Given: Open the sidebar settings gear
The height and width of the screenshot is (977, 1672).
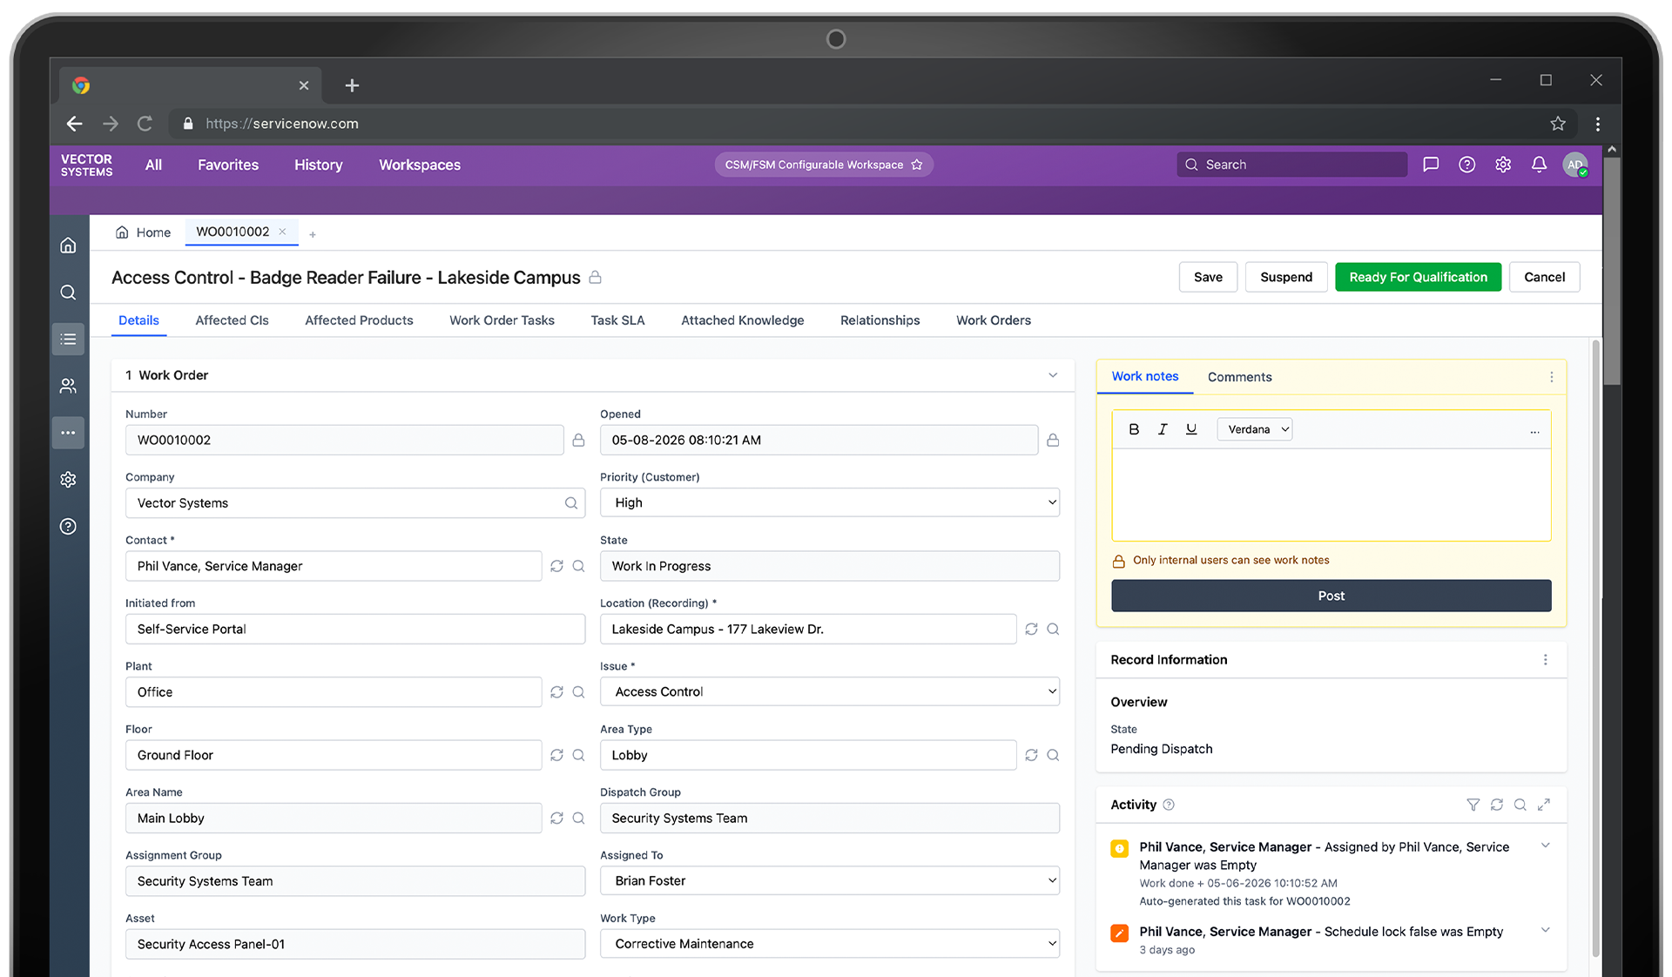Looking at the screenshot, I should 68,480.
